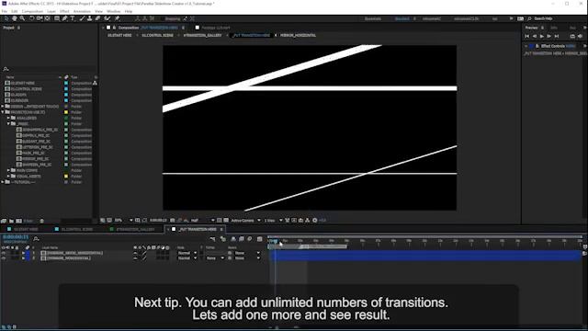Click next frame button in Preview panel
This screenshot has height=331, width=588.
pos(549,36)
